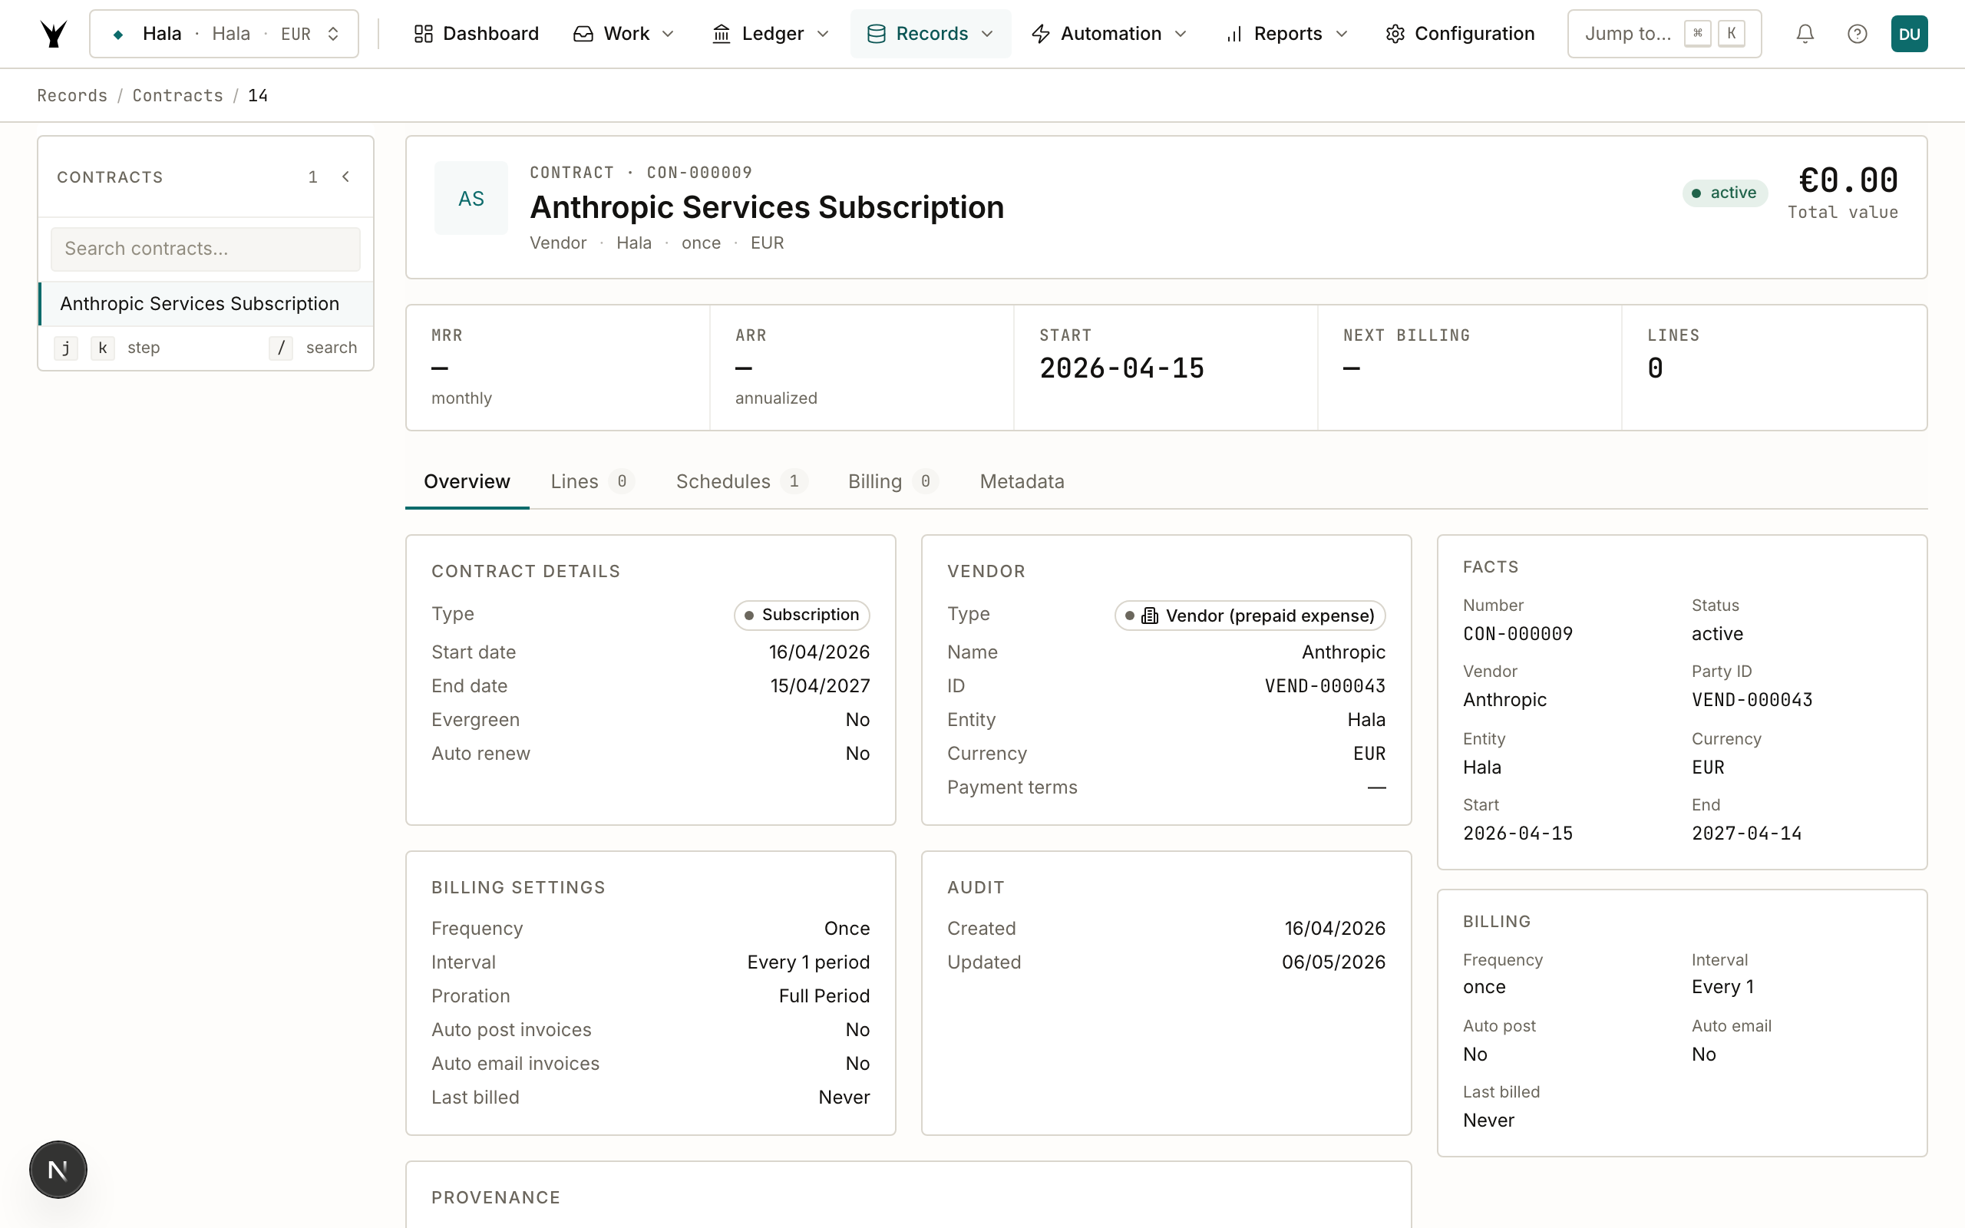The height and width of the screenshot is (1228, 1965).
Task: Click the Work inbox icon
Action: click(583, 33)
